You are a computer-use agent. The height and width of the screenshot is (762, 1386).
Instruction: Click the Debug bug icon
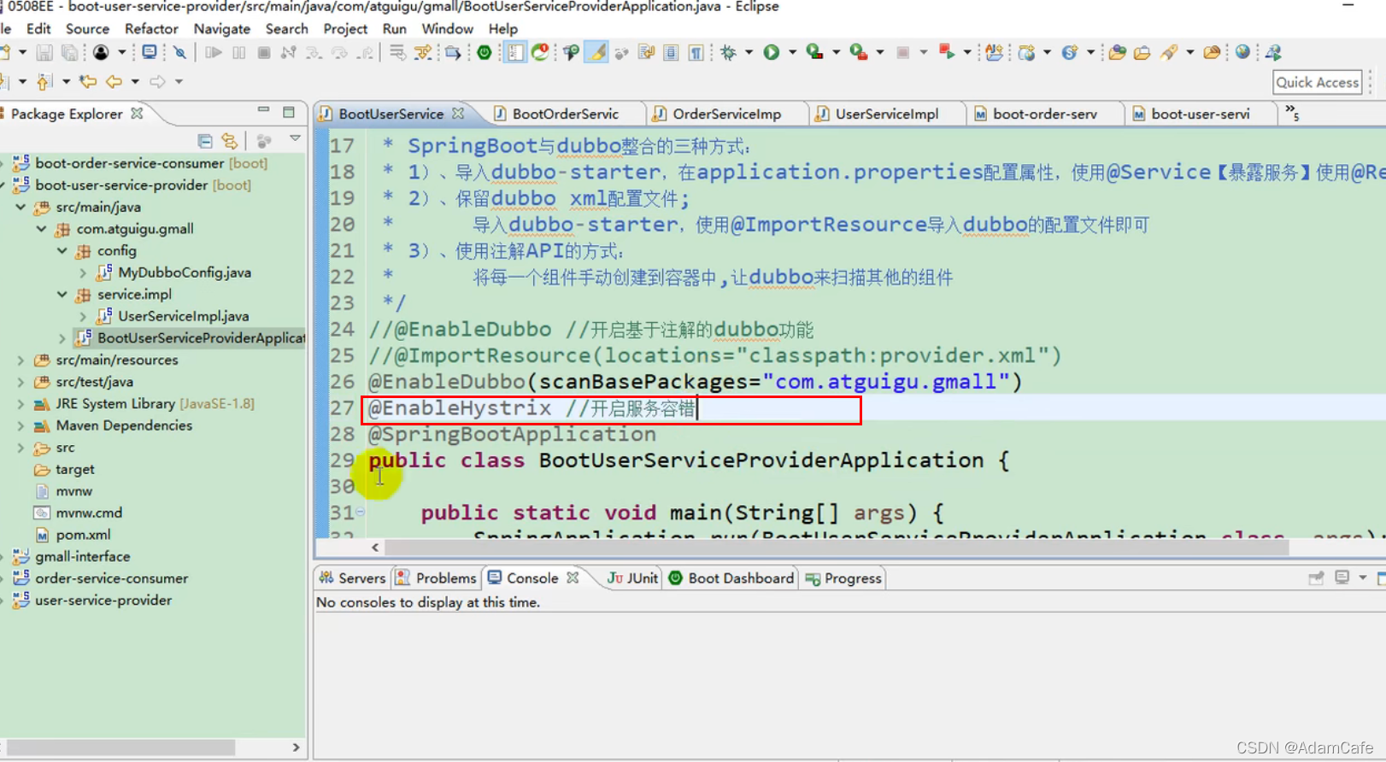pos(728,53)
